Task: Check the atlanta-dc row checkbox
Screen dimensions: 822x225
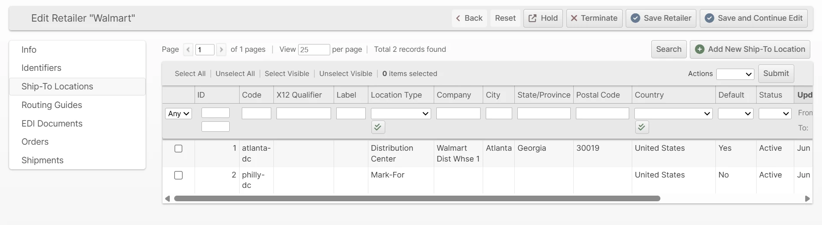Action: pos(179,149)
